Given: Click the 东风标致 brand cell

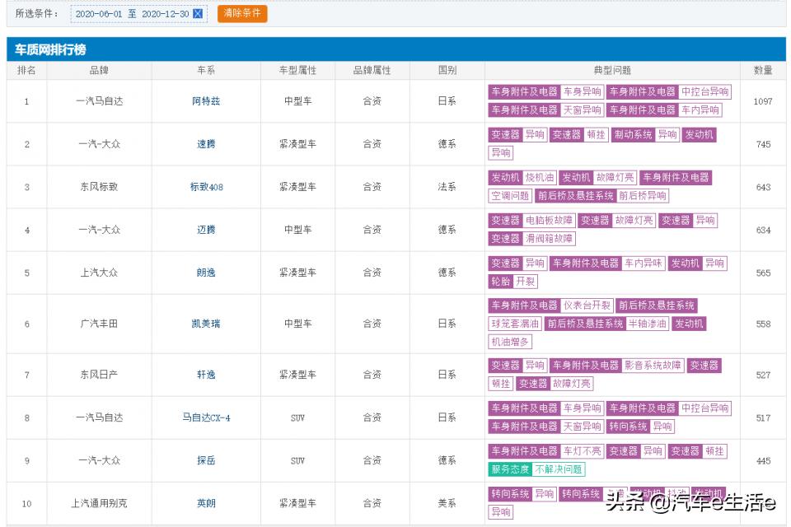Looking at the screenshot, I should pos(99,187).
